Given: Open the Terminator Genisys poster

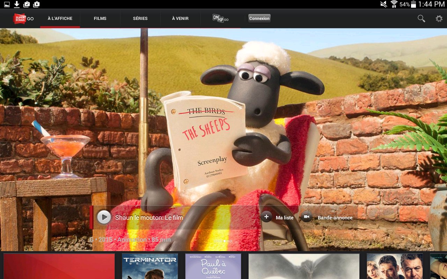Looking at the screenshot, I should click(x=150, y=266).
